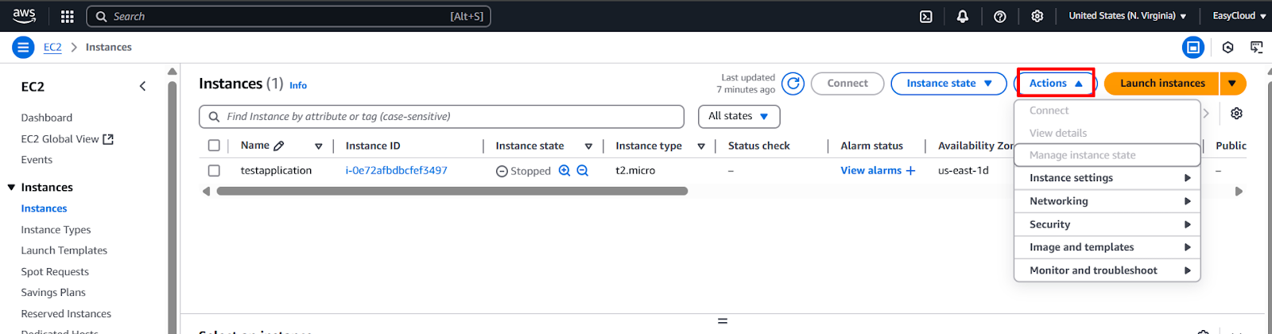Open Dashboard in sidebar
Viewport: 1272px width, 334px height.
[x=46, y=118]
